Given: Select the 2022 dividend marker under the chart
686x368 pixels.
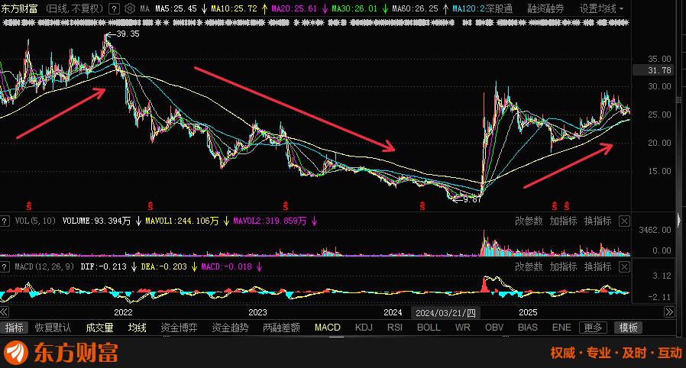Looking at the screenshot, I should coord(29,205).
